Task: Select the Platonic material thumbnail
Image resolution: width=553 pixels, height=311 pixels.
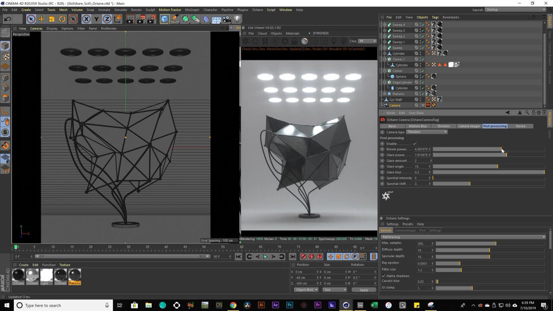Action: tap(75, 275)
